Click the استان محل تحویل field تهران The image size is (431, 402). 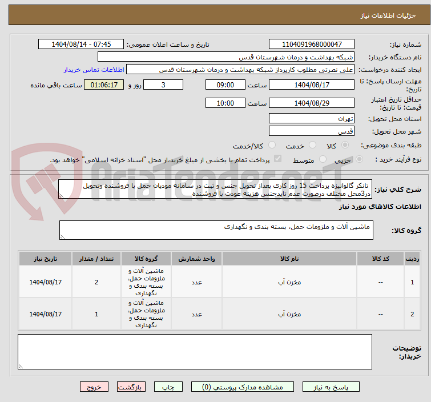[312, 118]
